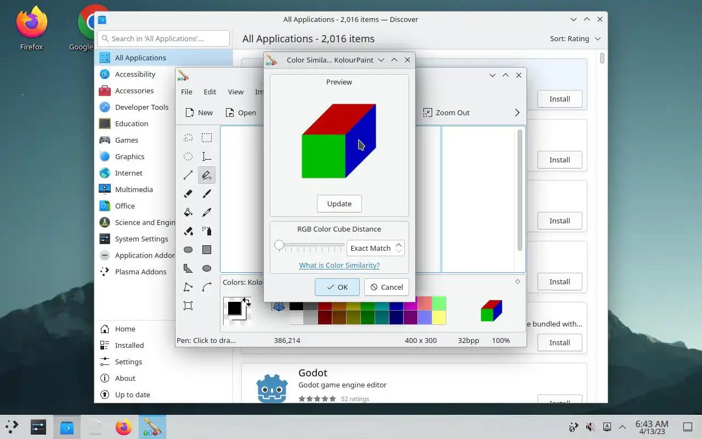Image resolution: width=702 pixels, height=439 pixels.
Task: Click the Exact Match spinbox arrows
Action: click(x=399, y=248)
